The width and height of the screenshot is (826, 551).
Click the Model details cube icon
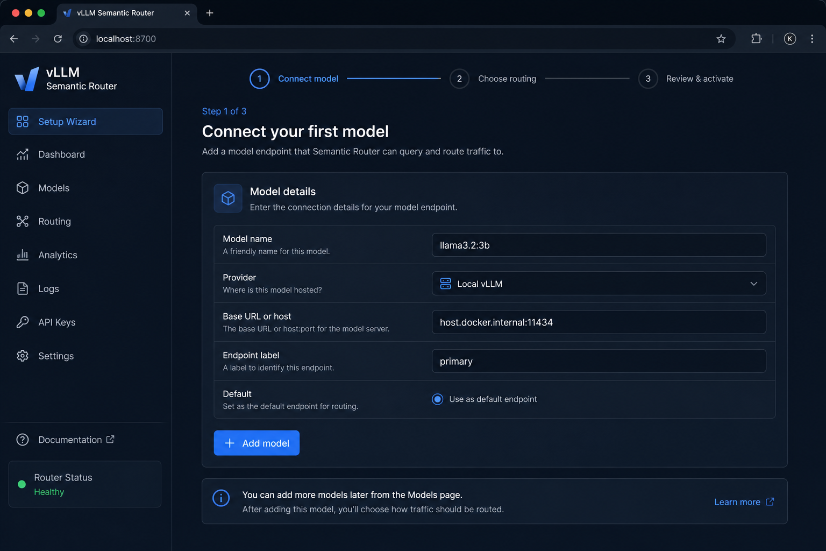(228, 198)
